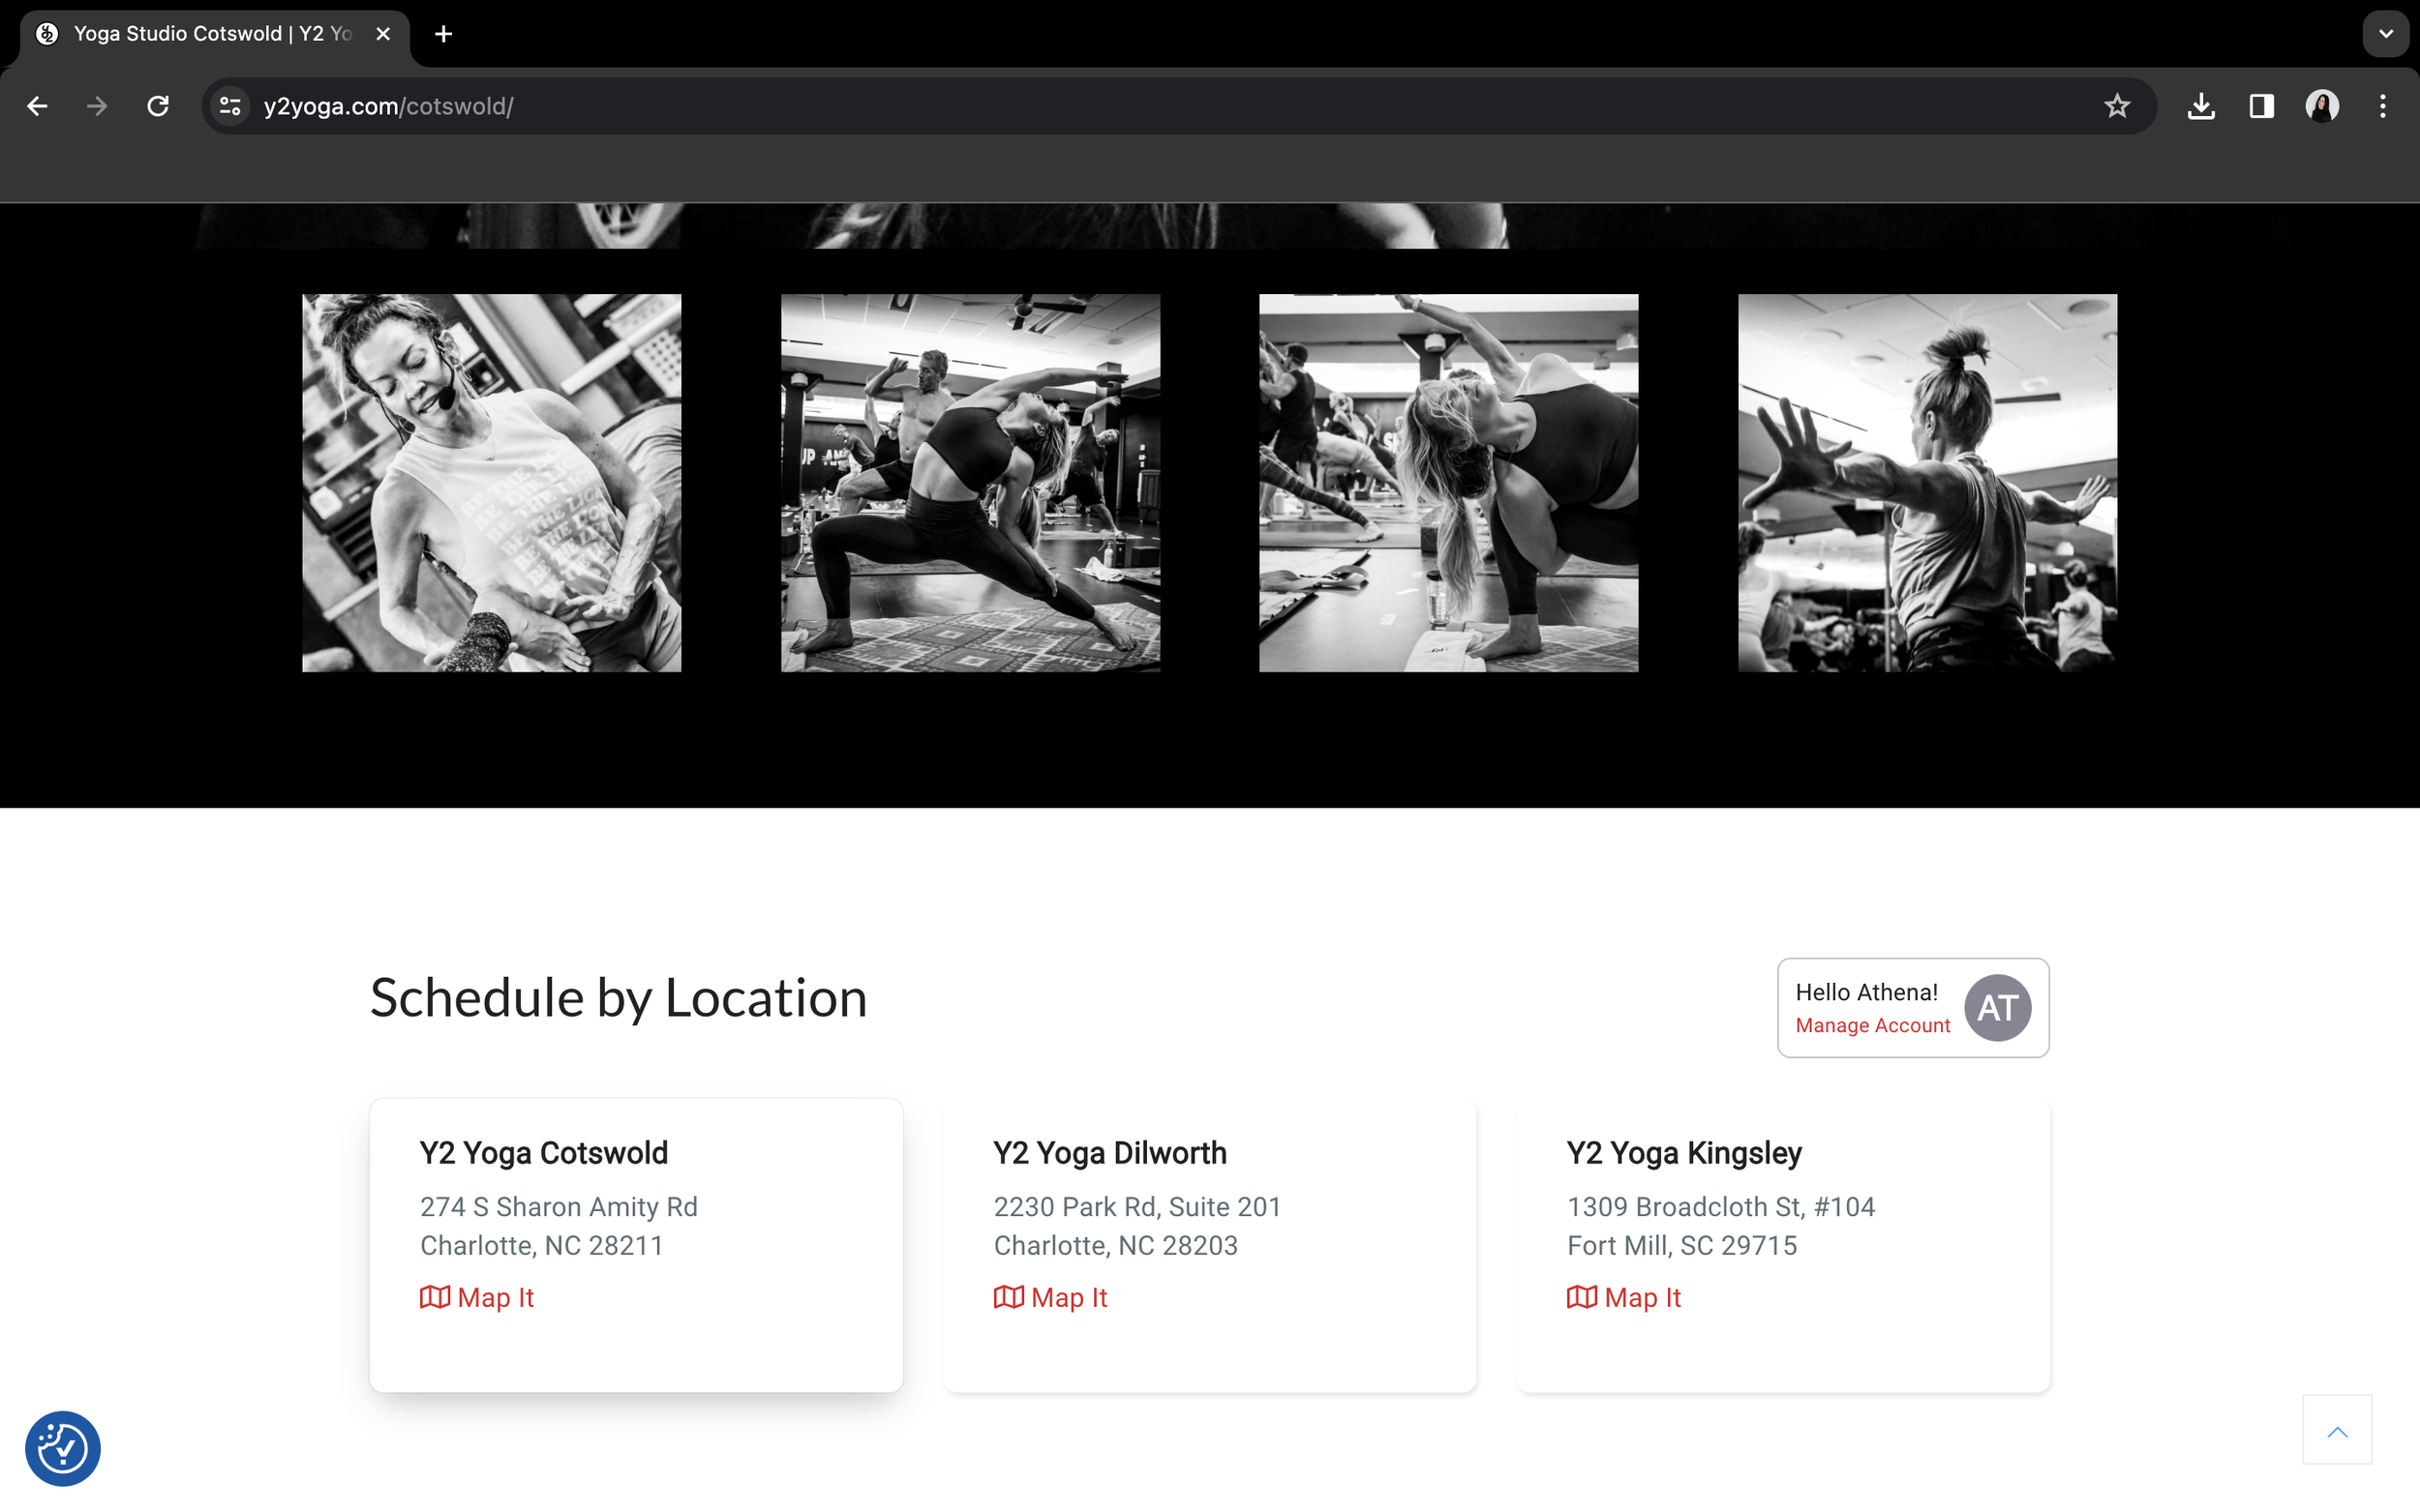The image size is (2420, 1512).
Task: Click the Hello Athena! greeting text
Action: point(1865,992)
